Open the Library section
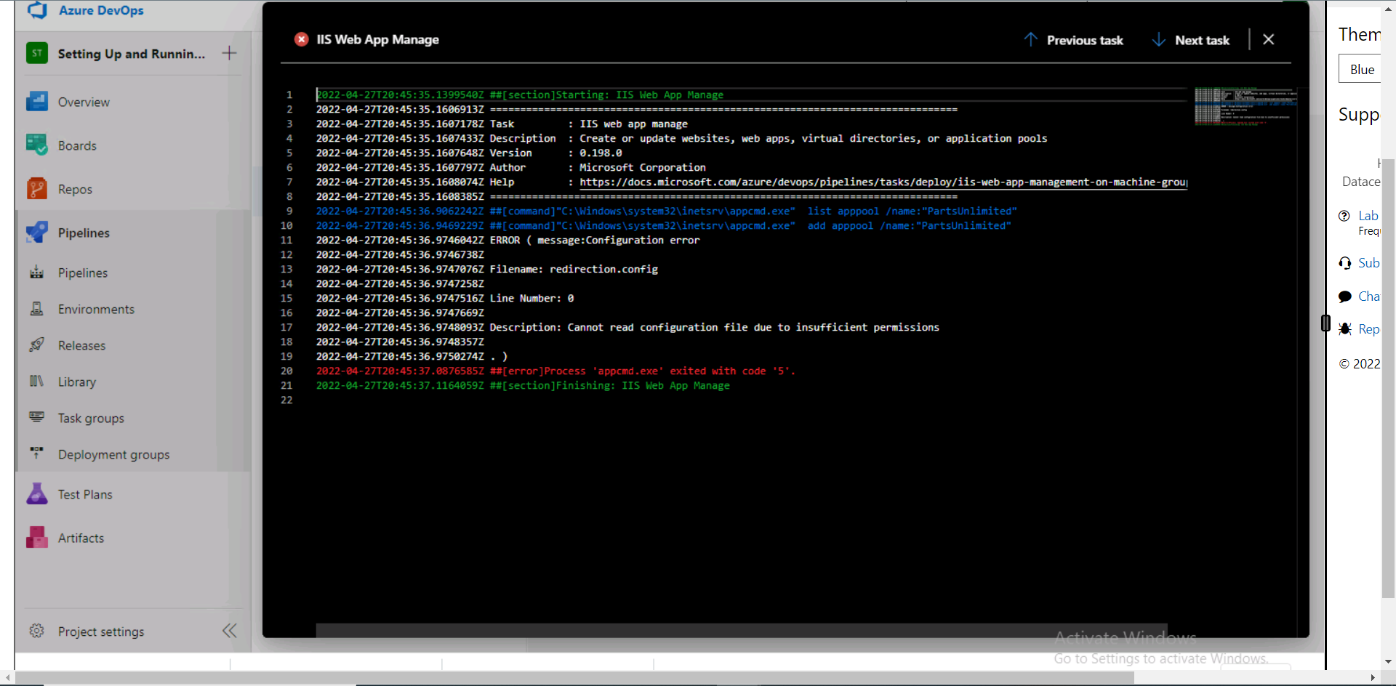 coord(77,381)
